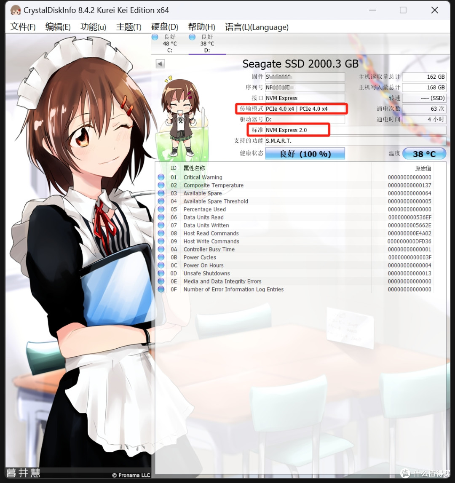Open the 硬盘(D) menu

[165, 27]
